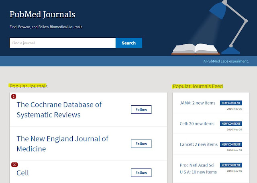Image resolution: width=257 pixels, height=183 pixels.
Task: Follow The New England Journal of Medicine
Action: pyautogui.click(x=141, y=144)
